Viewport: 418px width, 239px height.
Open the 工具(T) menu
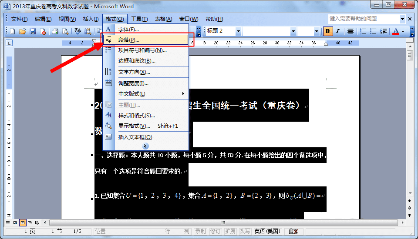coord(139,19)
